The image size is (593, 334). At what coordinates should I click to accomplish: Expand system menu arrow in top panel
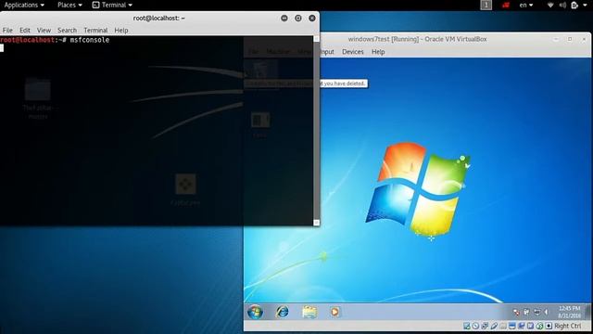point(585,6)
